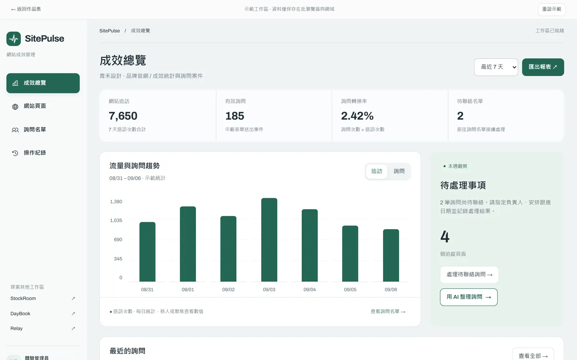Click the 詢問轉換率 2.42% stat card
The image size is (577, 360).
[x=390, y=116]
